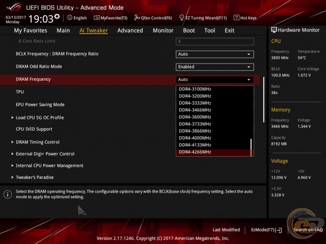Image resolution: width=326 pixels, height=244 pixels.
Task: Click the CPU Frequency 3800 MHz value
Action: pos(280,58)
